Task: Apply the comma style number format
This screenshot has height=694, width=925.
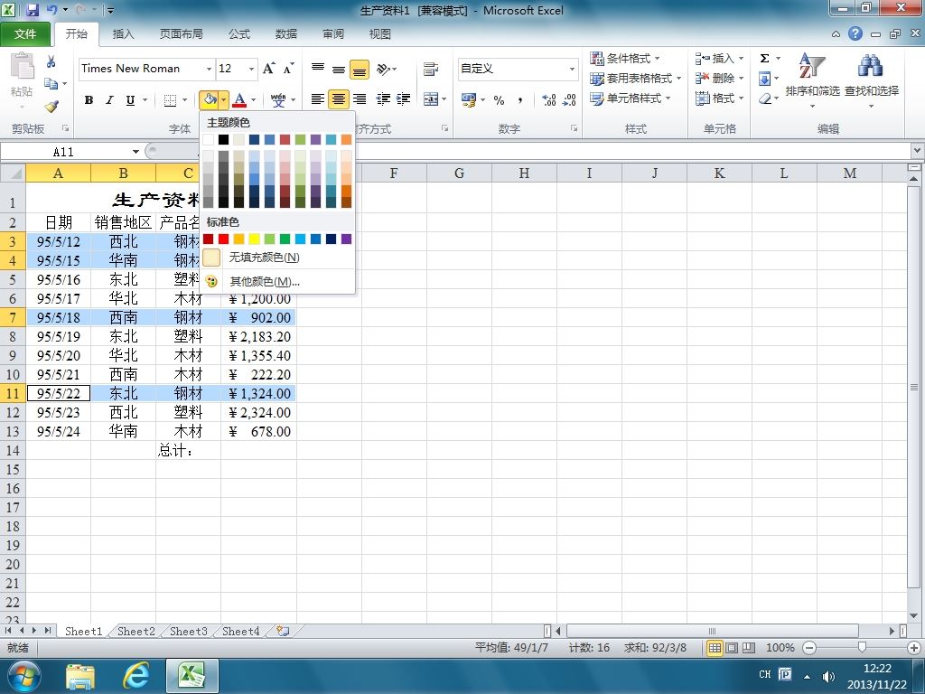Action: [519, 100]
